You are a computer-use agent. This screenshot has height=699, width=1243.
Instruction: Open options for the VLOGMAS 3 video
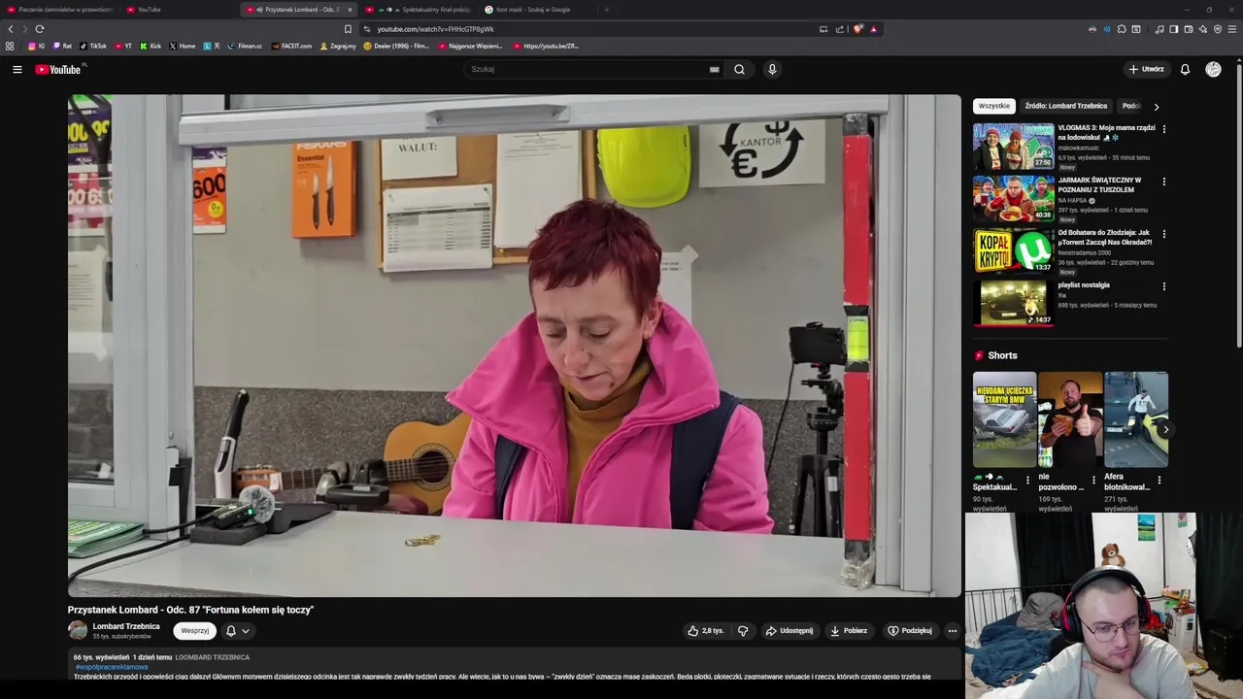tap(1163, 128)
